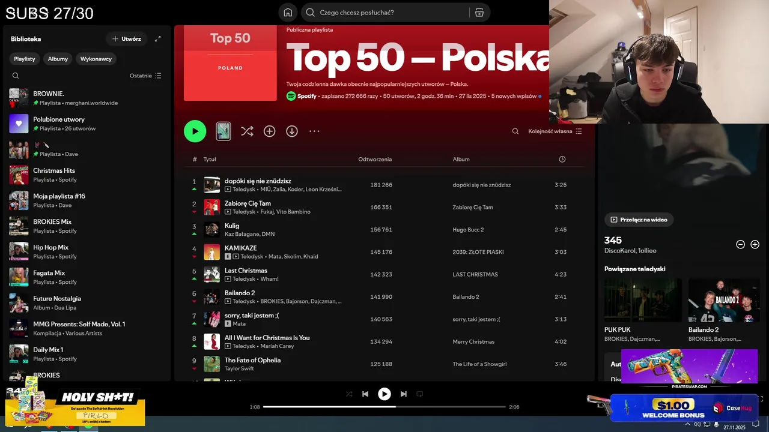Screen dimensions: 769x432
Task: Open the Browse icon beside the search field
Action: [x=479, y=13]
